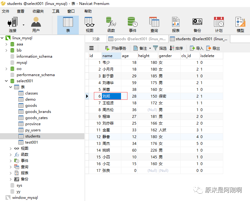Select the information_schema database

[34, 56]
